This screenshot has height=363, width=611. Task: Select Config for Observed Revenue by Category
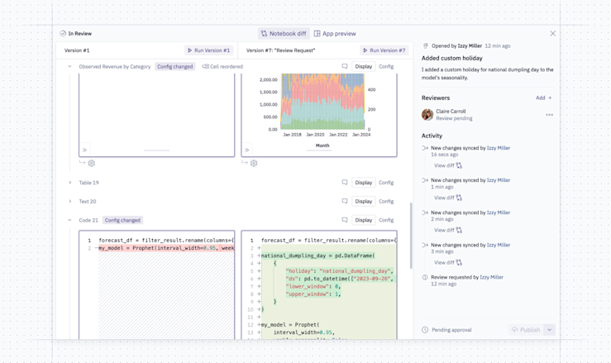[386, 67]
